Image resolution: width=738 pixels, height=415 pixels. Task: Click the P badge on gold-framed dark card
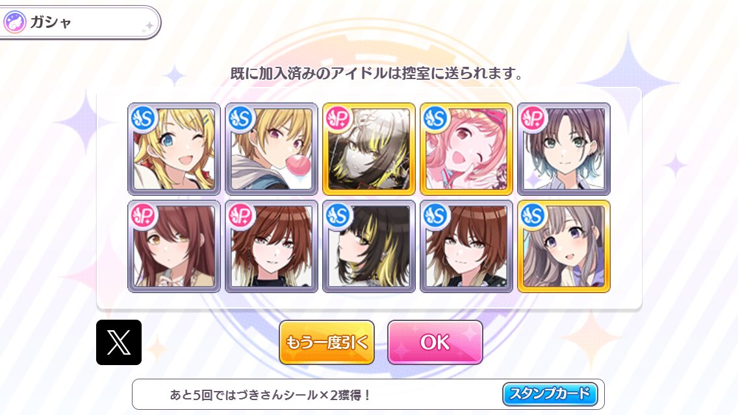coord(338,118)
